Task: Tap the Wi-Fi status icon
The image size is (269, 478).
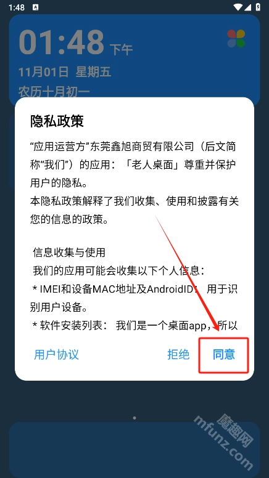Action: [x=238, y=7]
